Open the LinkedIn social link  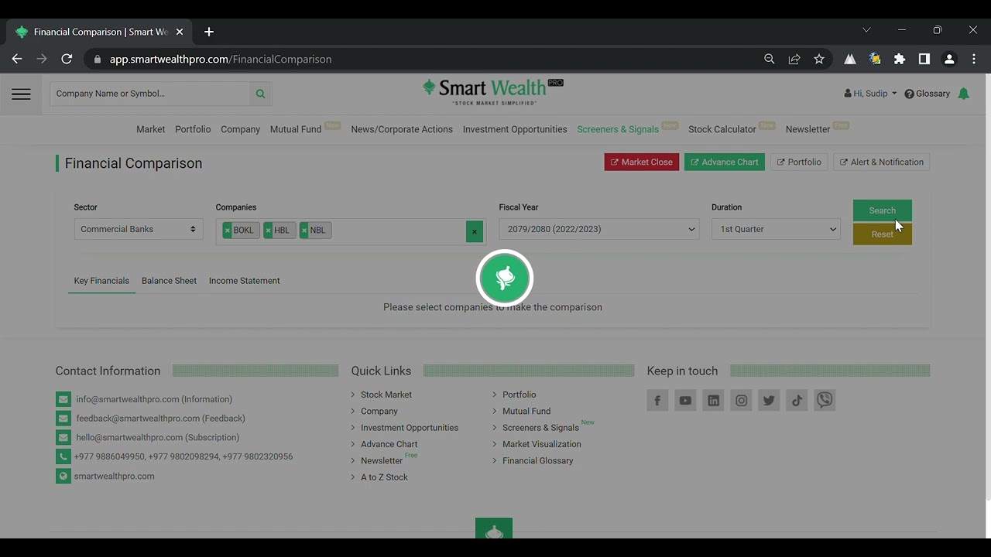pos(713,400)
